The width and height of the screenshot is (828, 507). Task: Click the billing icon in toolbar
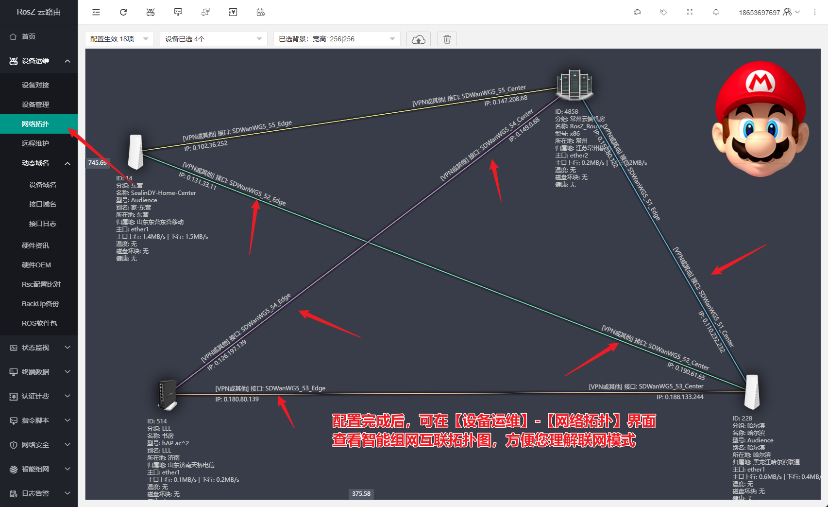coord(233,12)
